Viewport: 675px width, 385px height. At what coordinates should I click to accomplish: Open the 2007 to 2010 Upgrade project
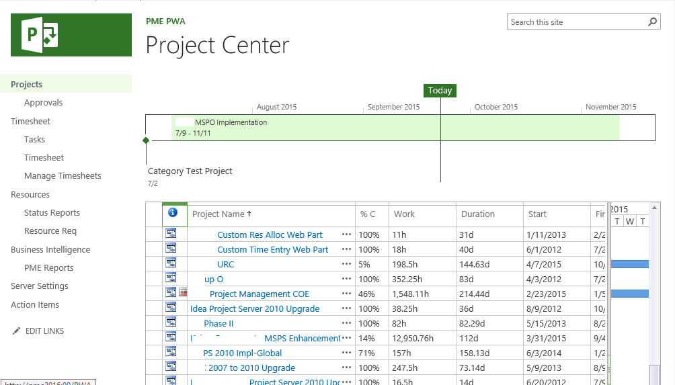click(252, 368)
